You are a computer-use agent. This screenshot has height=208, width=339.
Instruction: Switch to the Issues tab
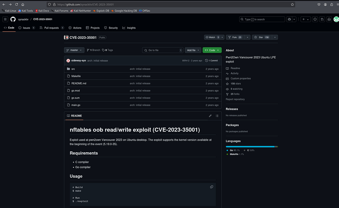[x=27, y=28]
